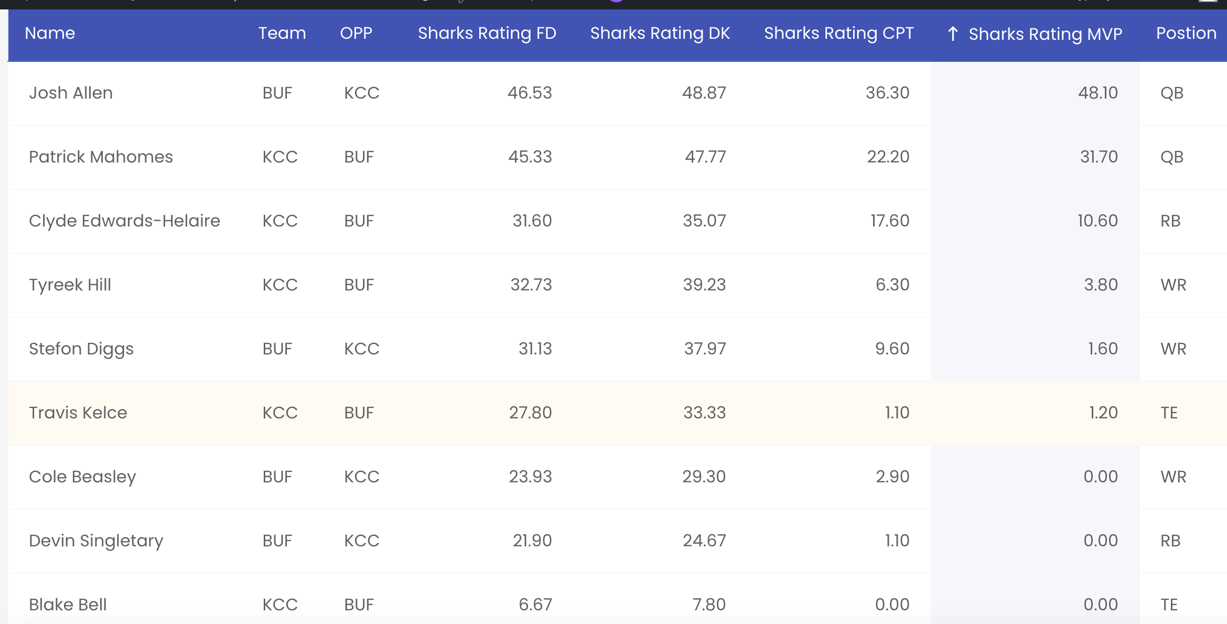This screenshot has width=1227, height=624.
Task: Select the Tyreek Hill row
Action: point(617,285)
